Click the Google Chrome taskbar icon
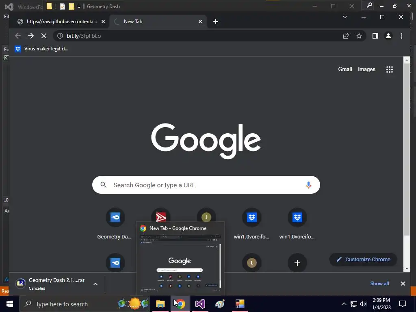416x312 pixels. pyautogui.click(x=180, y=304)
